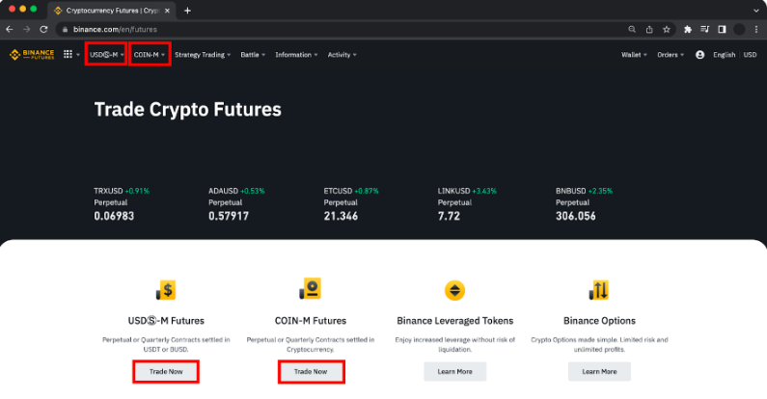Open the Orders dropdown
This screenshot has width=767, height=399.
671,55
